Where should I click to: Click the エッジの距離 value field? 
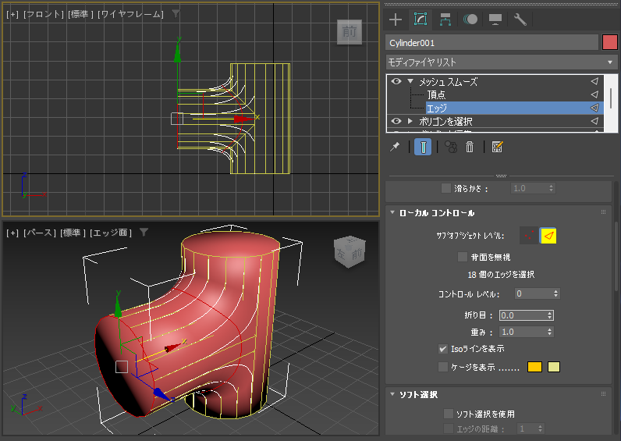click(x=527, y=429)
